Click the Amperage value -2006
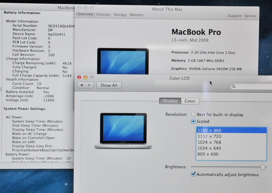This screenshot has width=272, height=193. pos(49,96)
